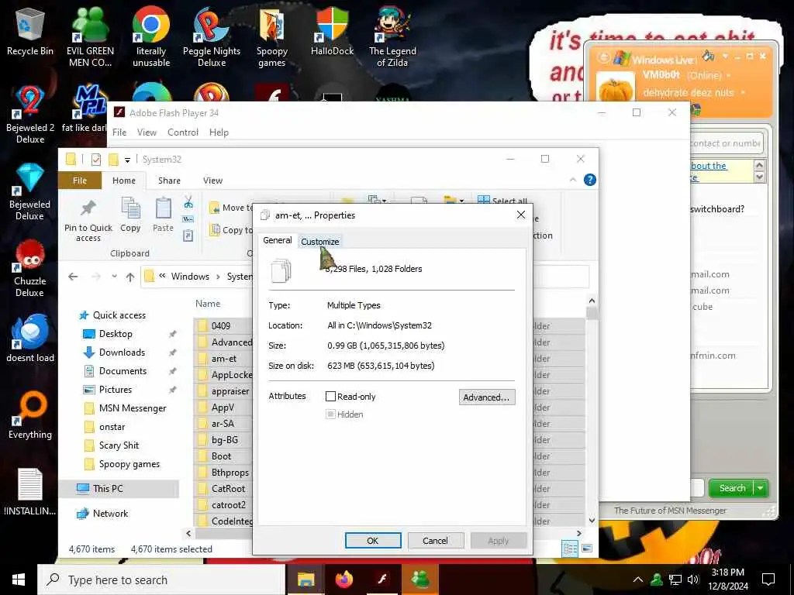Viewport: 794px width, 595px height.
Task: Open File Explorer help question mark
Action: coord(590,180)
